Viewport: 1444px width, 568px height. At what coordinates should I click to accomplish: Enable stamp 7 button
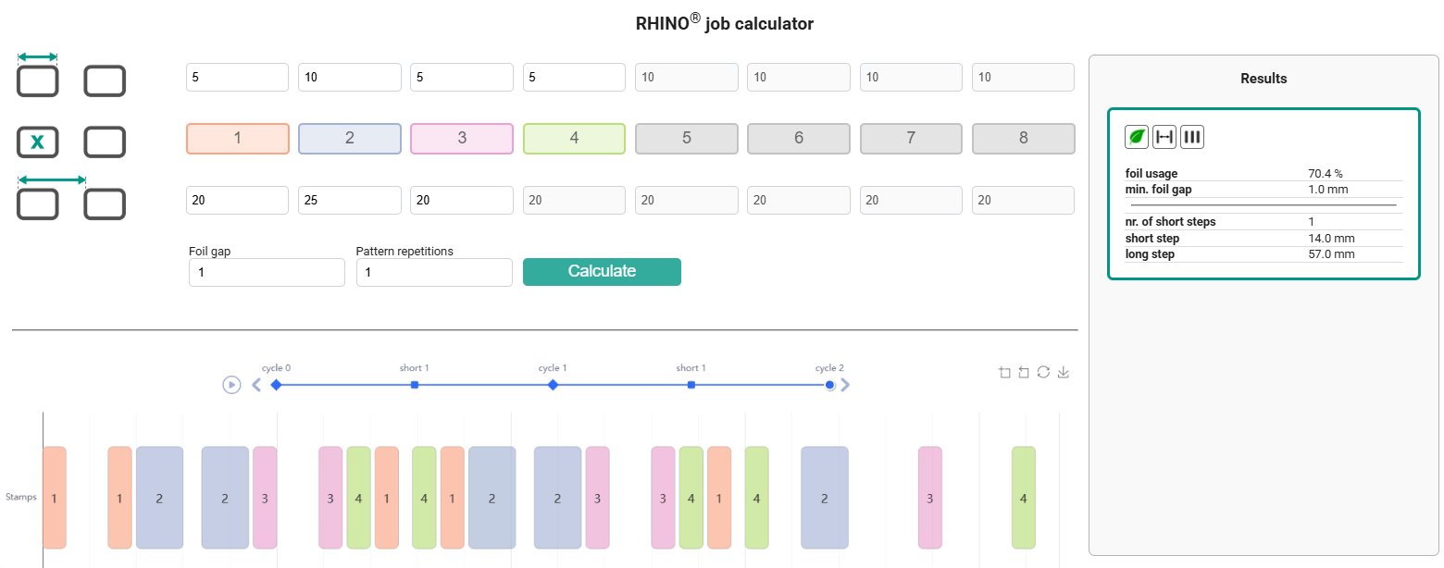[x=912, y=139]
